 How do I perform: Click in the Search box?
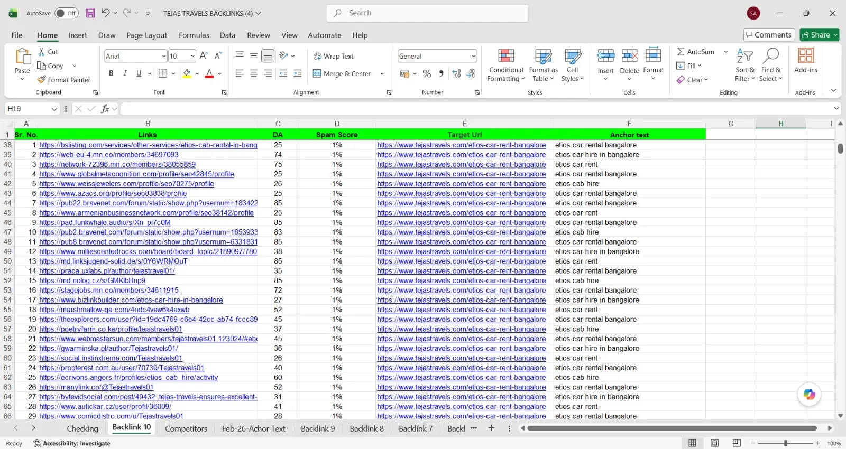[427, 13]
